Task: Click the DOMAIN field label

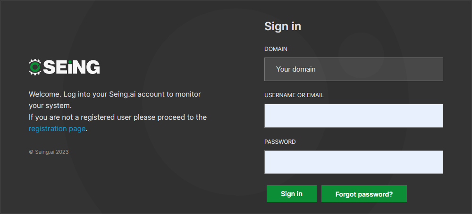Action: pos(276,49)
